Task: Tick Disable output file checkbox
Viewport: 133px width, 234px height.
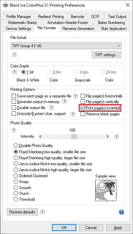Action: pyautogui.click(x=14, y=107)
